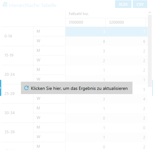Export the table as XLSX
Screen dimensions: 153x150
tap(123, 4)
